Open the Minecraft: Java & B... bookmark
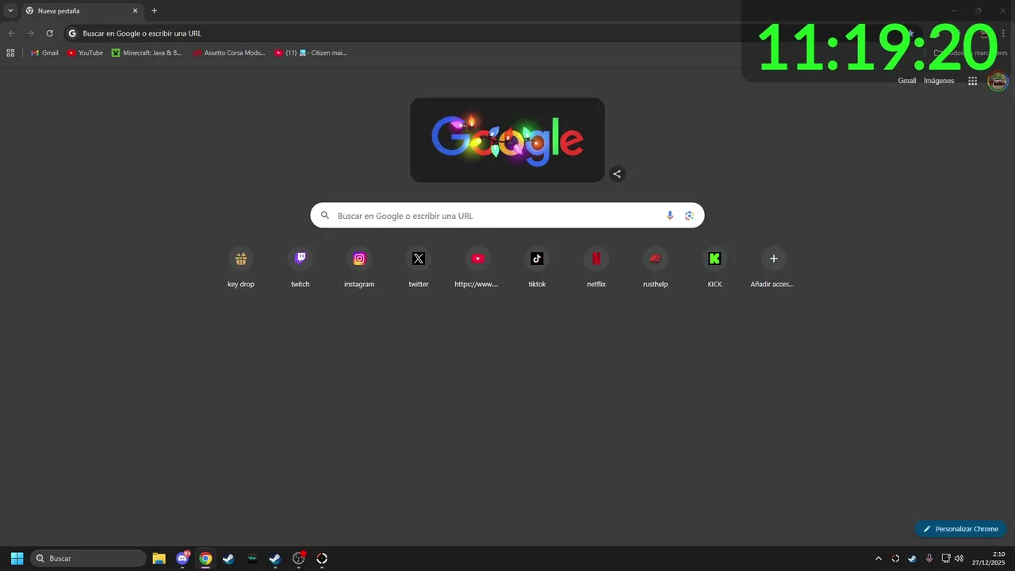Screen dimensions: 1015x571 coord(147,52)
